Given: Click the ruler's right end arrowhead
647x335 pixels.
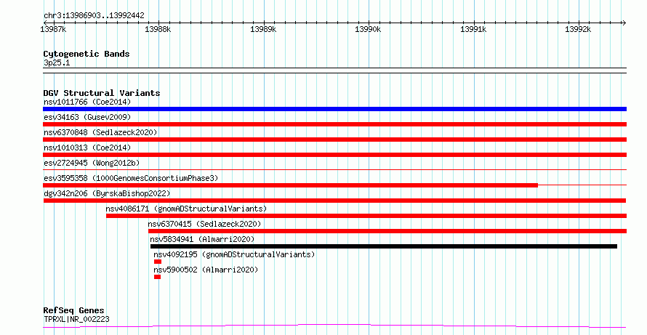Looking at the screenshot, I should 624,23.
